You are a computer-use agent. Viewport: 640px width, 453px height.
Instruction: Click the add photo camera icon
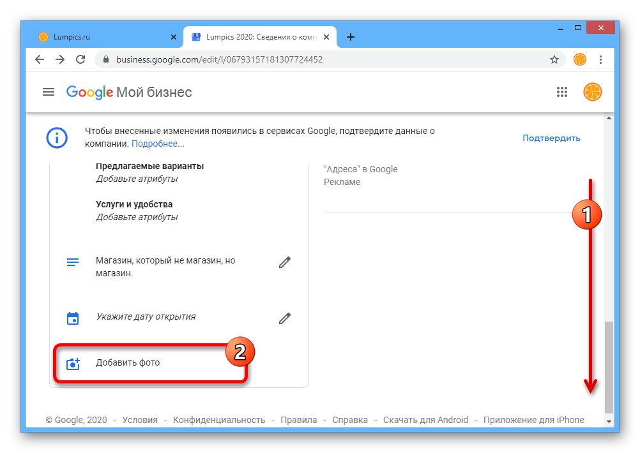pos(73,364)
